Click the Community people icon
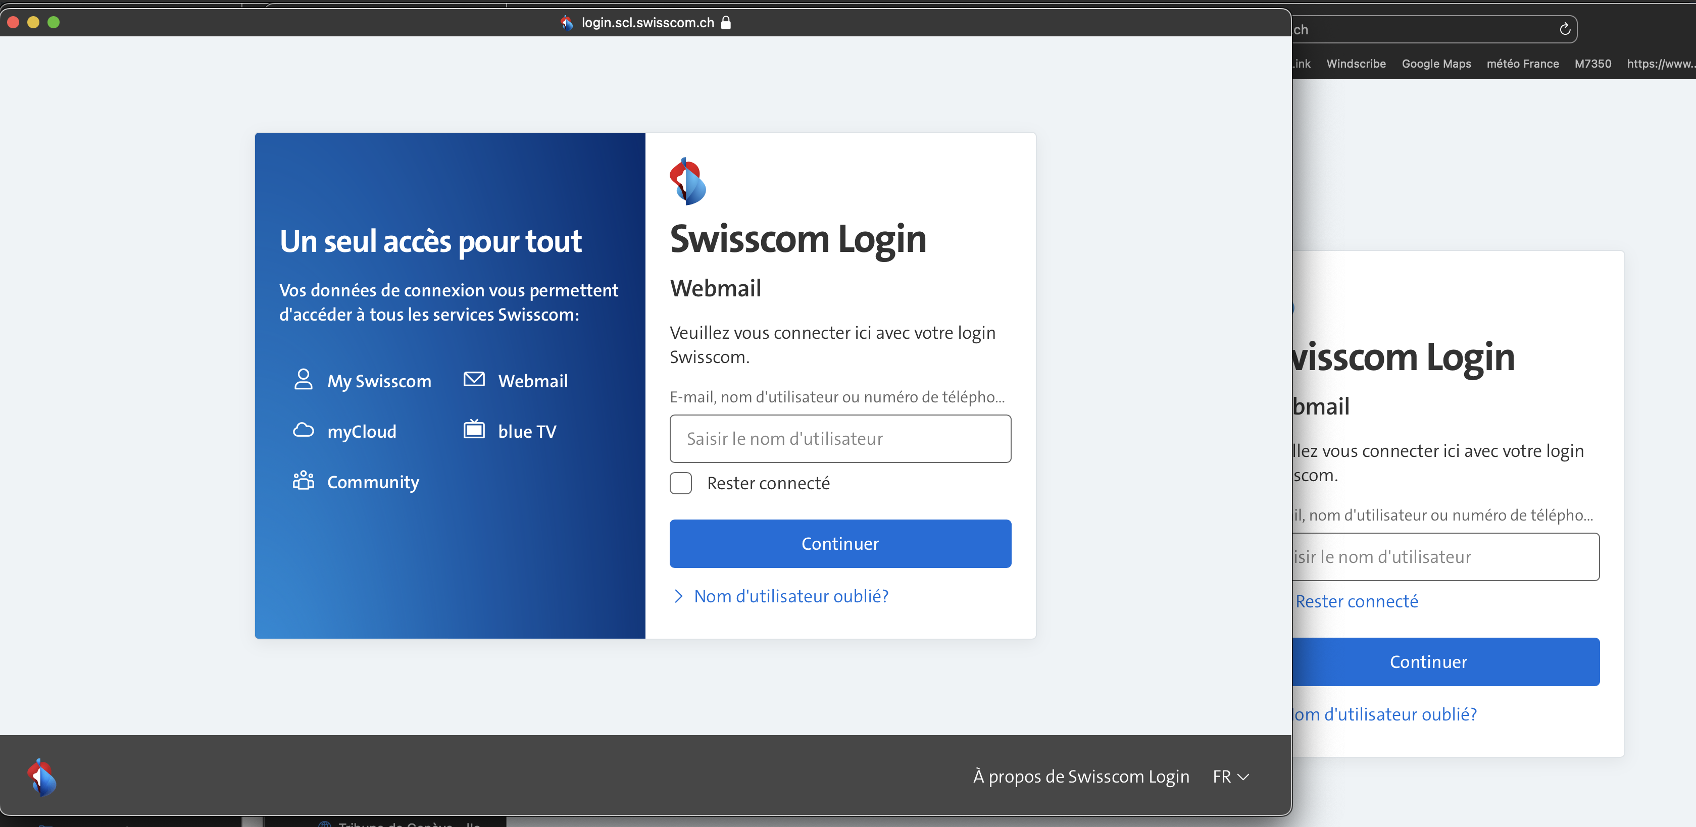Screen dimensions: 1696x827 pyautogui.click(x=303, y=480)
